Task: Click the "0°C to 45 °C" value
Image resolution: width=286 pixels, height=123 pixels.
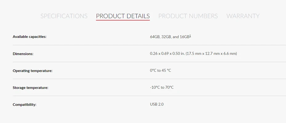Action: coord(161,71)
